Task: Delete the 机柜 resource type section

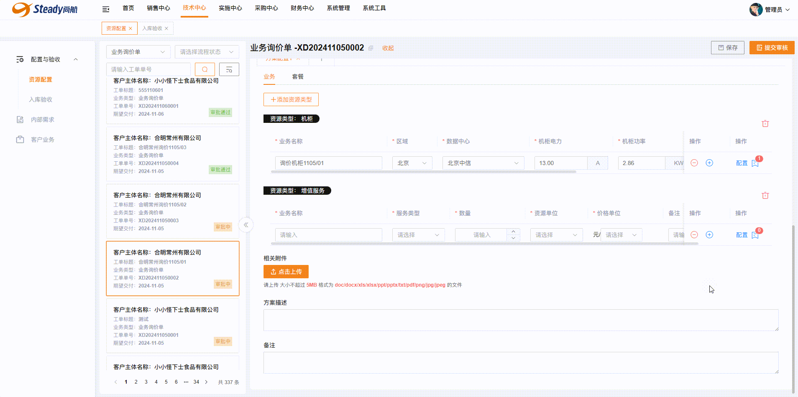Action: [x=765, y=123]
